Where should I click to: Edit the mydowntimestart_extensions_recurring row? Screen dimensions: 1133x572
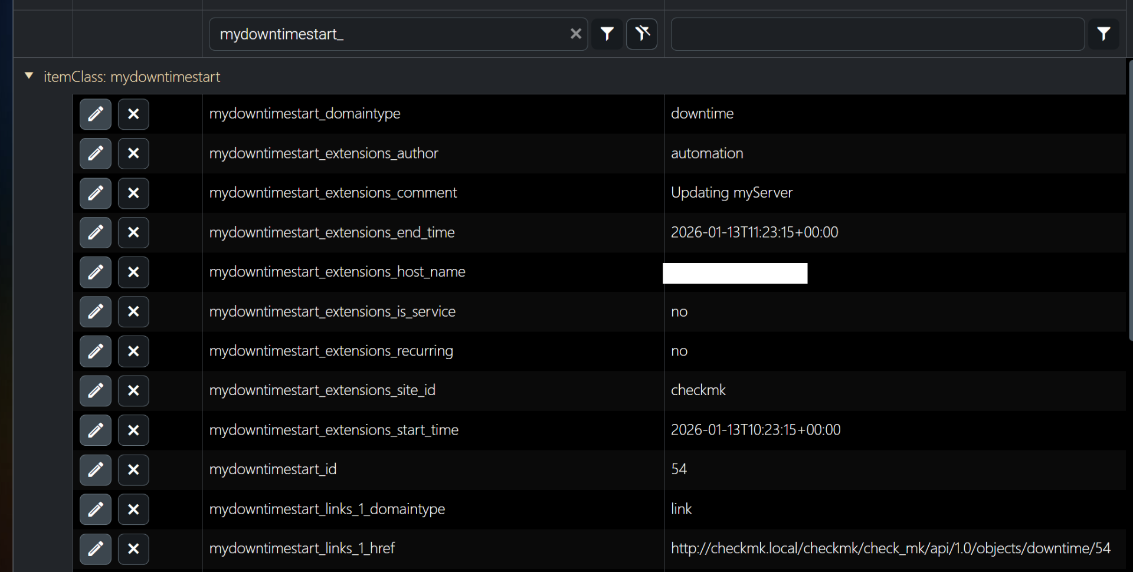coord(96,351)
